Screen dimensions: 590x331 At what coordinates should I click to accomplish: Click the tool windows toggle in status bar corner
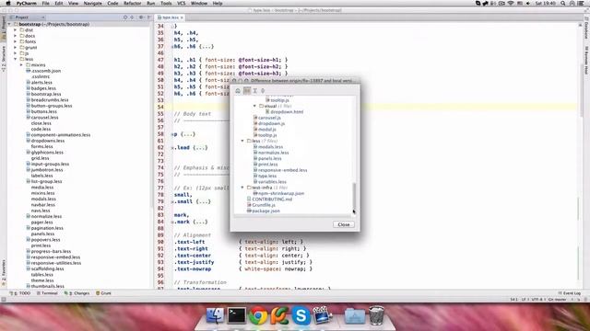[4, 300]
